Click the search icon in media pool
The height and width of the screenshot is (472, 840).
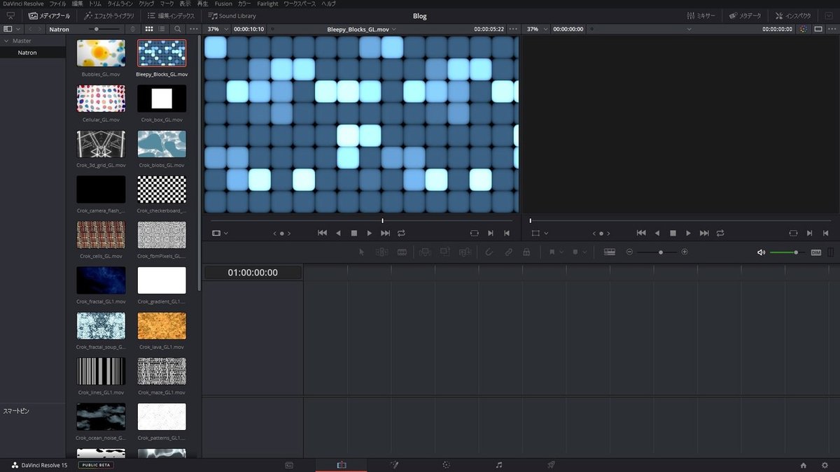coord(178,29)
